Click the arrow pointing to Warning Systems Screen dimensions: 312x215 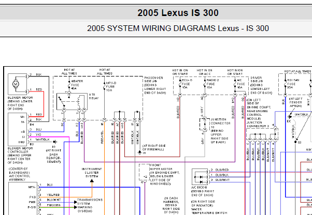[76, 207]
